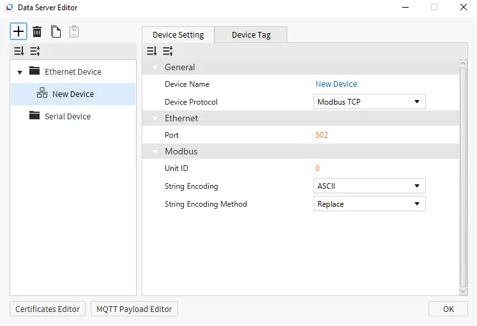Open the Device Protocol dropdown

369,101
